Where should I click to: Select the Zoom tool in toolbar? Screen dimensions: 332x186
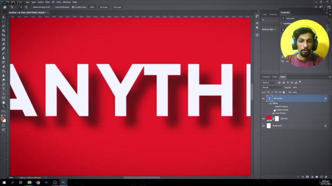(4, 107)
